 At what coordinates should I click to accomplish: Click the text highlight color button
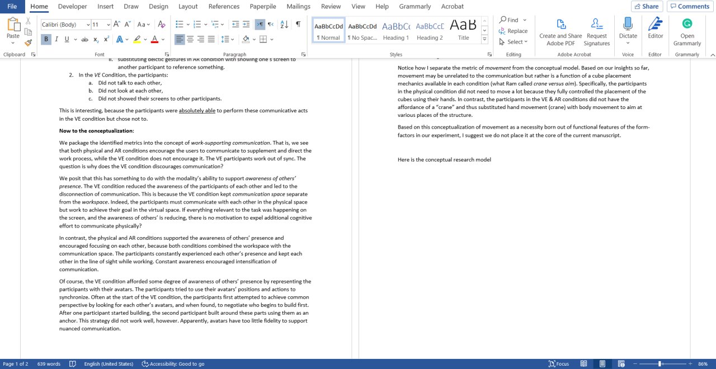137,39
